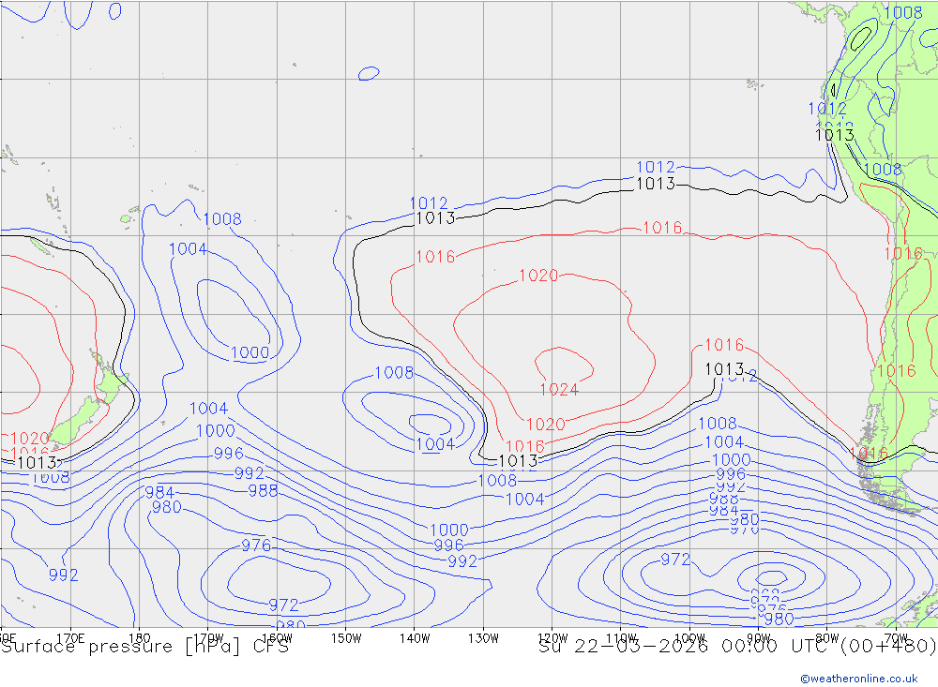Click the 130W longitude axis label
Viewport: 938px width, 687px height.
483,637
